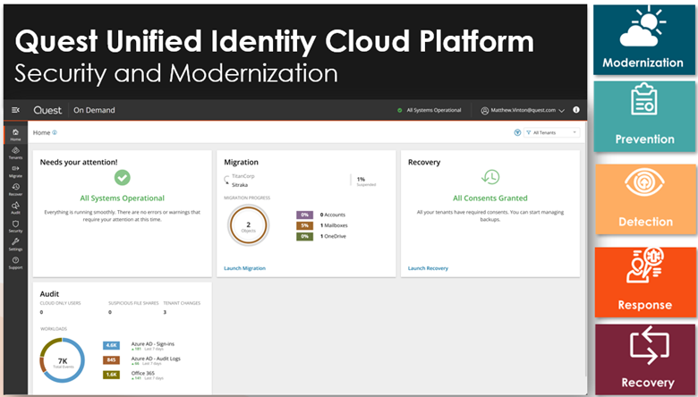Click the green 0% OneDrive progress badge
This screenshot has width=698, height=397.
304,237
